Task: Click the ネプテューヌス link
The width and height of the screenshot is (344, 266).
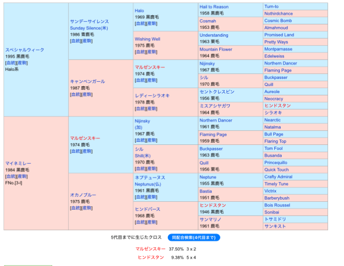Action: pyautogui.click(x=150, y=177)
